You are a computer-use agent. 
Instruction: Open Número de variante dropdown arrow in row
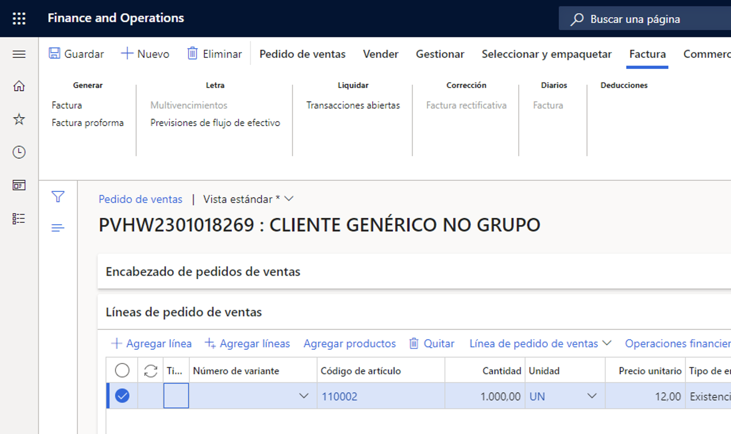[x=304, y=396]
